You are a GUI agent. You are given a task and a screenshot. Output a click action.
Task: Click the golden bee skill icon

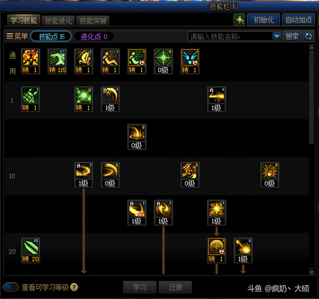tap(270, 171)
